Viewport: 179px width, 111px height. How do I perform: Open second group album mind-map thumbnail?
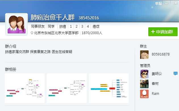[67, 88]
